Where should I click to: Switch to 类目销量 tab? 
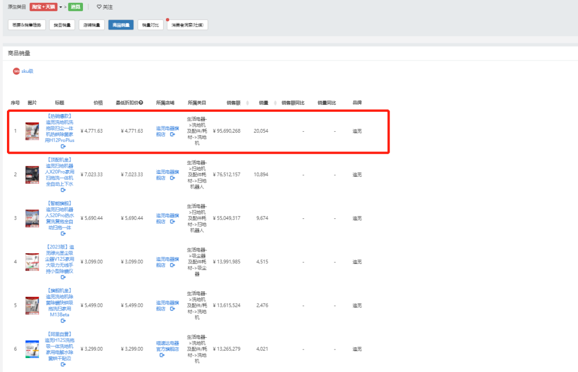pos(62,25)
